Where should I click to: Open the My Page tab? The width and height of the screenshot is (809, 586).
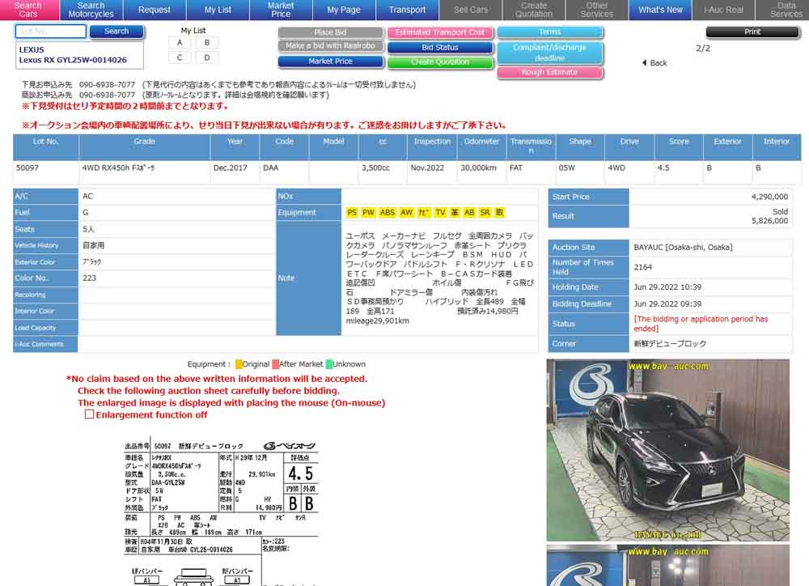(344, 10)
